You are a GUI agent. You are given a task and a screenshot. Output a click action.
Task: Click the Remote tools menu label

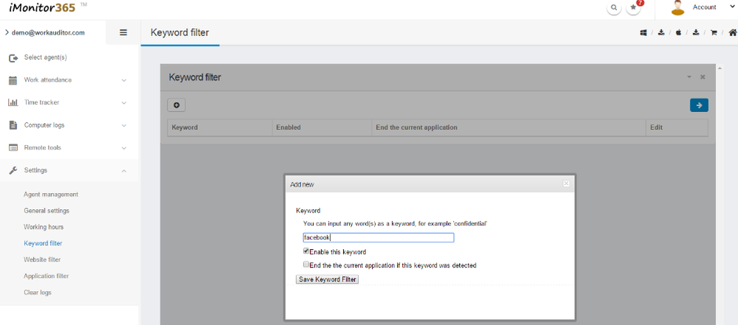click(42, 147)
